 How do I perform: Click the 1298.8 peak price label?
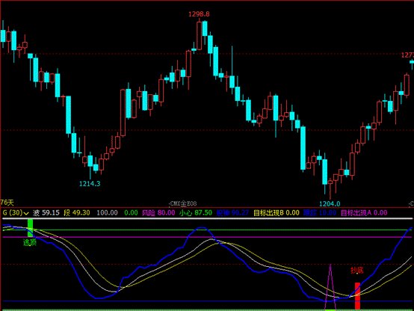point(199,14)
